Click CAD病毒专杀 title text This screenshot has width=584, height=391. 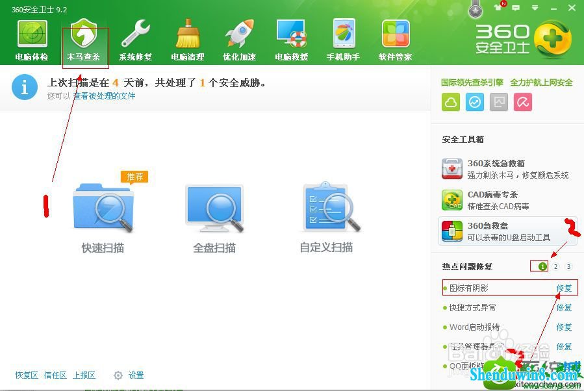[x=492, y=194]
